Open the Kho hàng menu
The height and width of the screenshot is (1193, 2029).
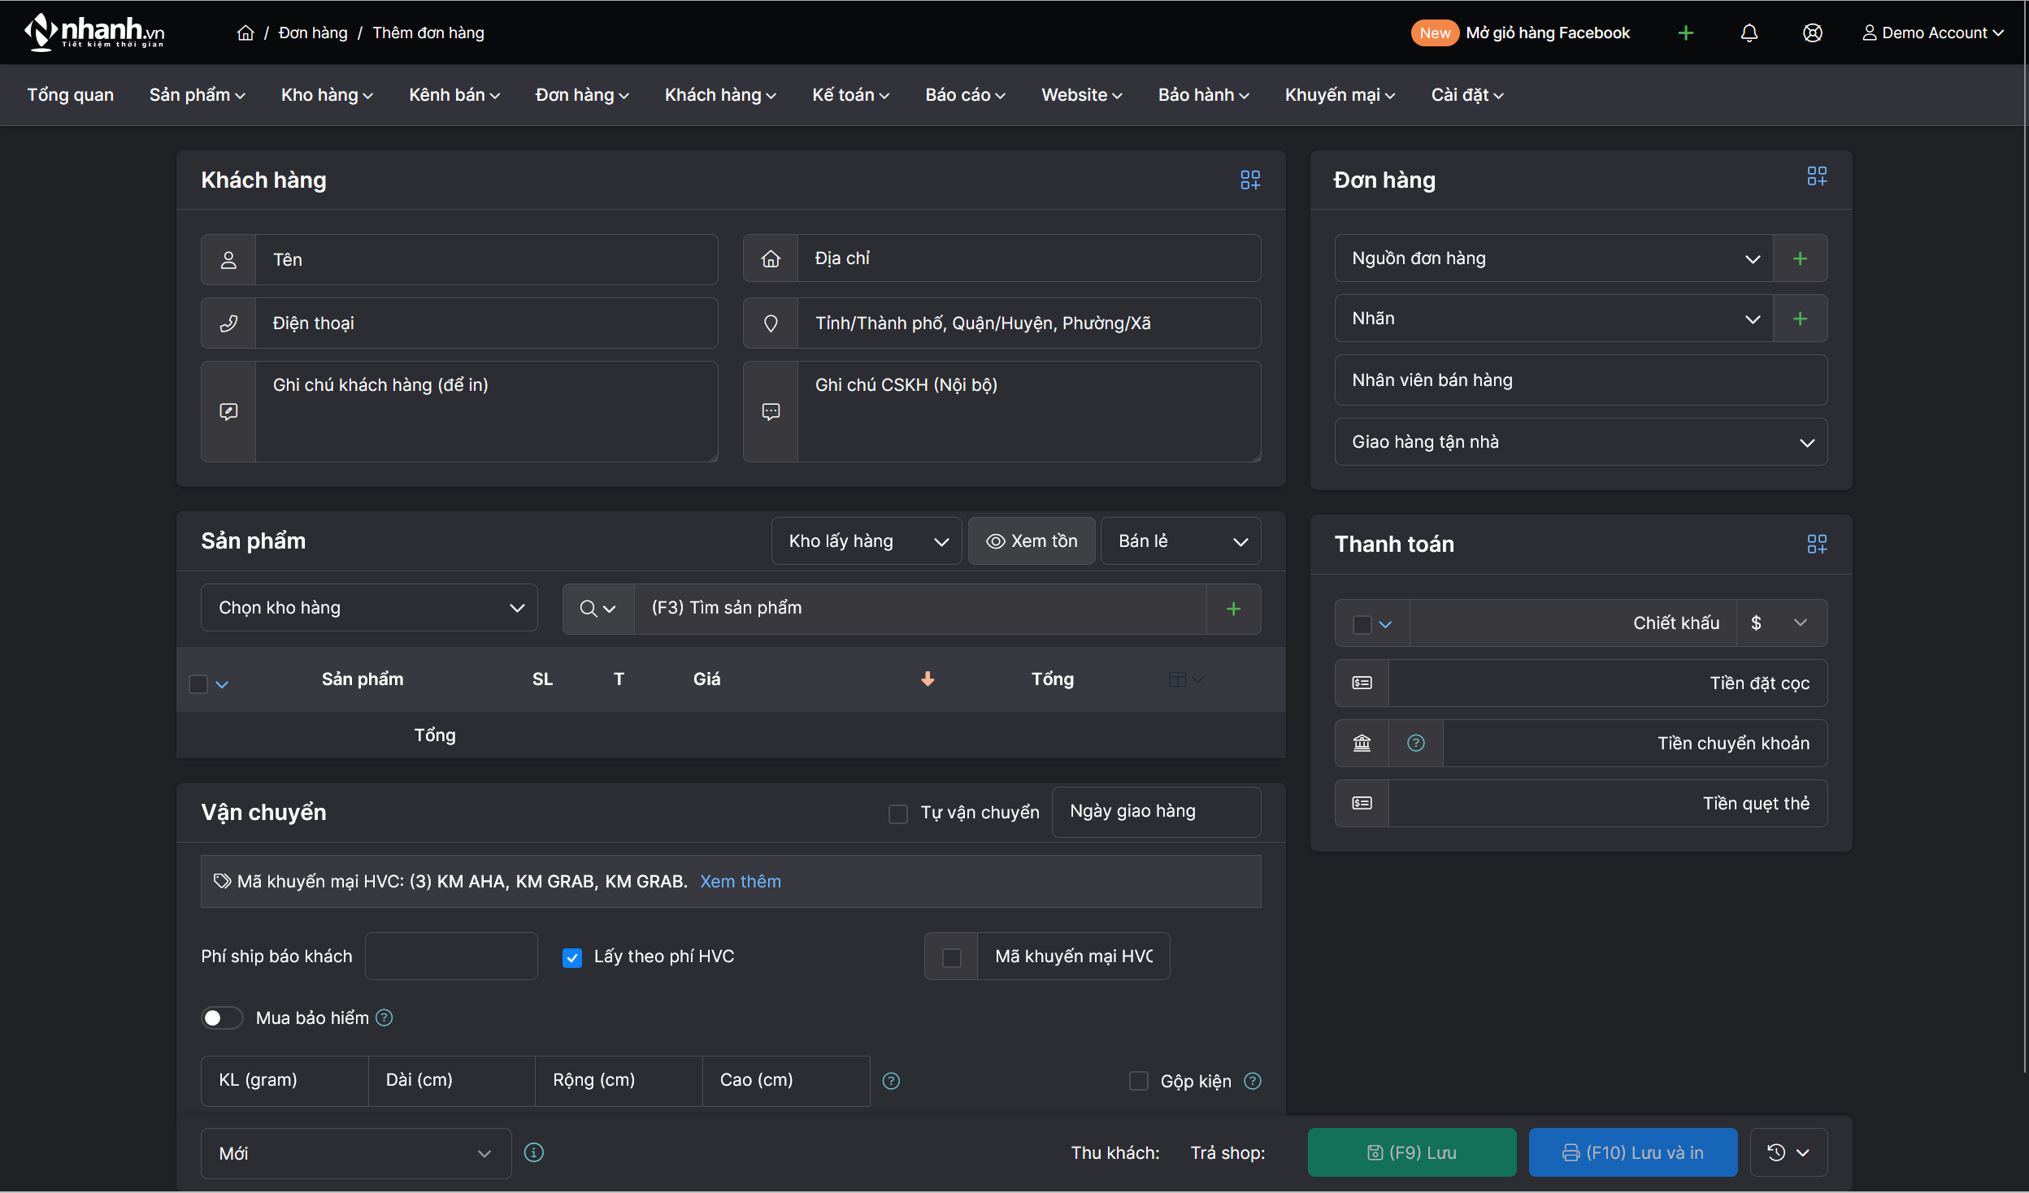[327, 95]
